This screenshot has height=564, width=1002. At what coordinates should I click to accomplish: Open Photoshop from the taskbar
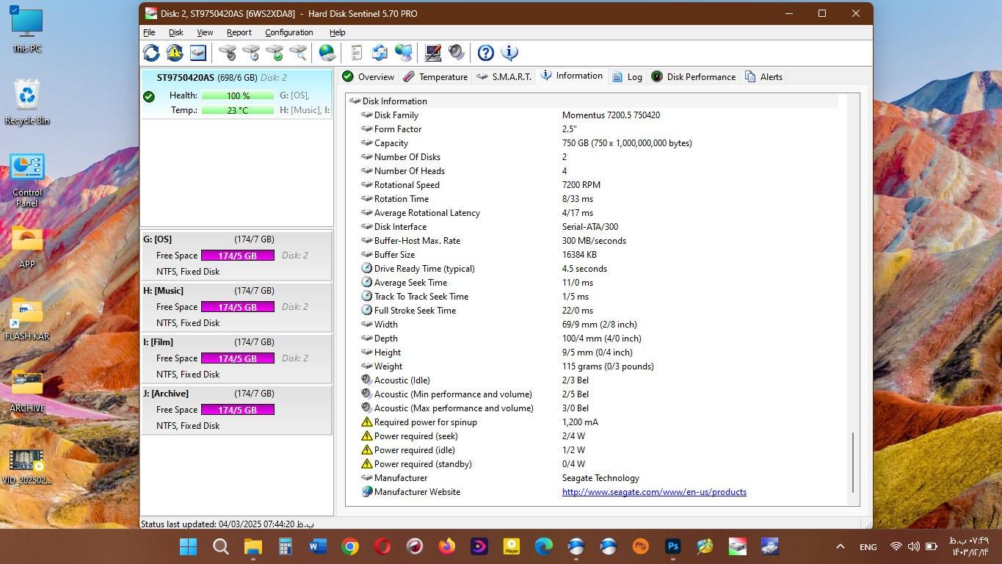[x=672, y=546]
